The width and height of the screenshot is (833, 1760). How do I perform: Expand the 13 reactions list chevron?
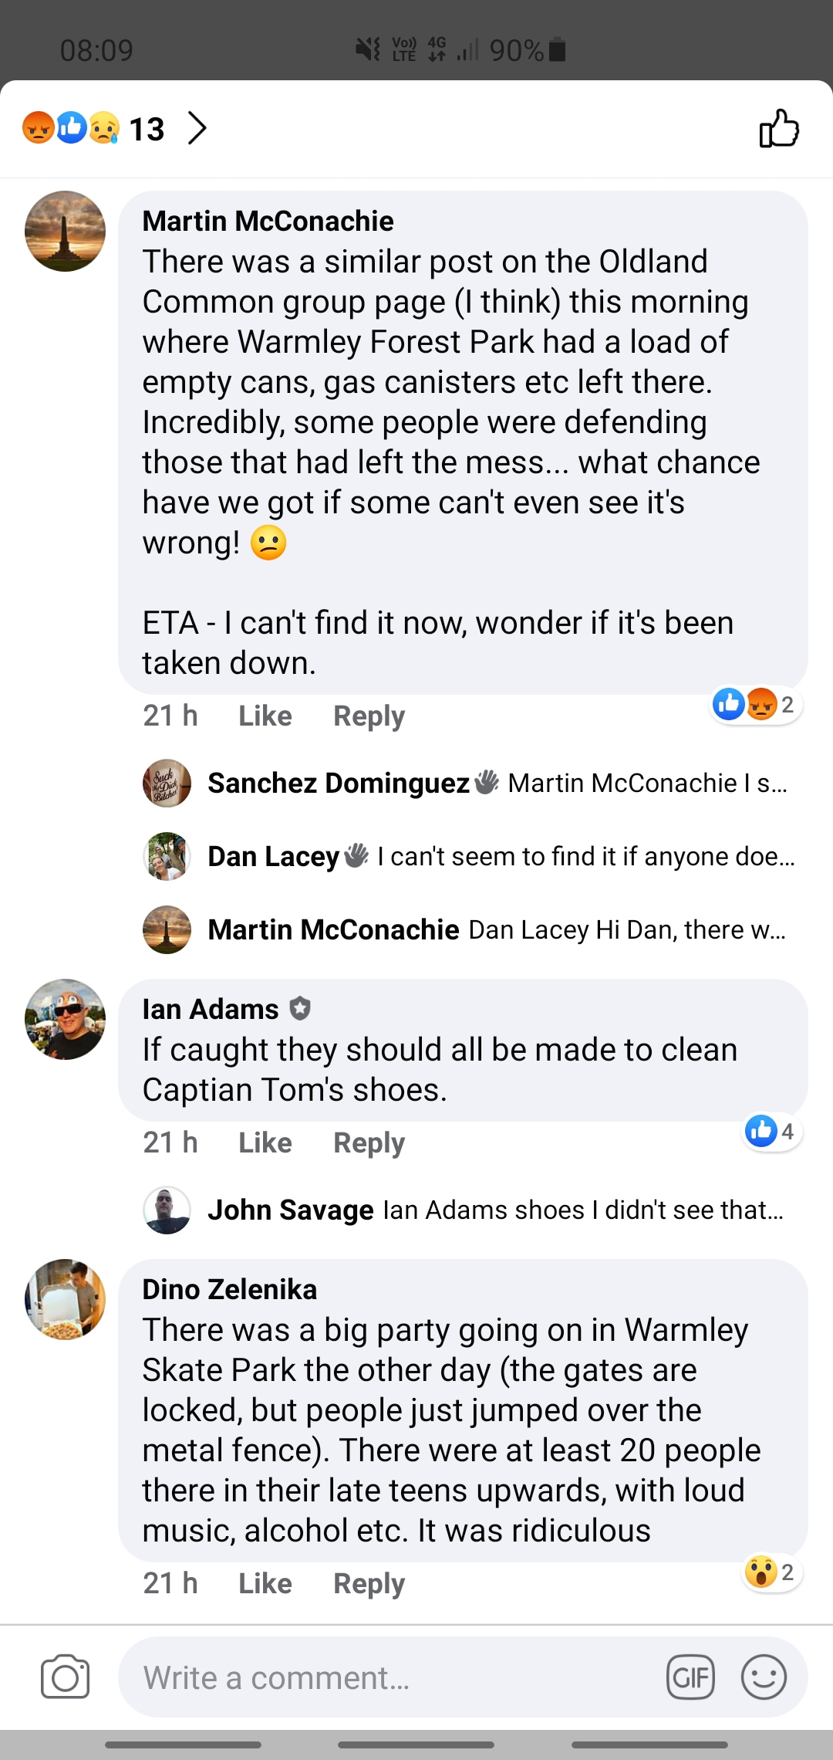pos(197,128)
